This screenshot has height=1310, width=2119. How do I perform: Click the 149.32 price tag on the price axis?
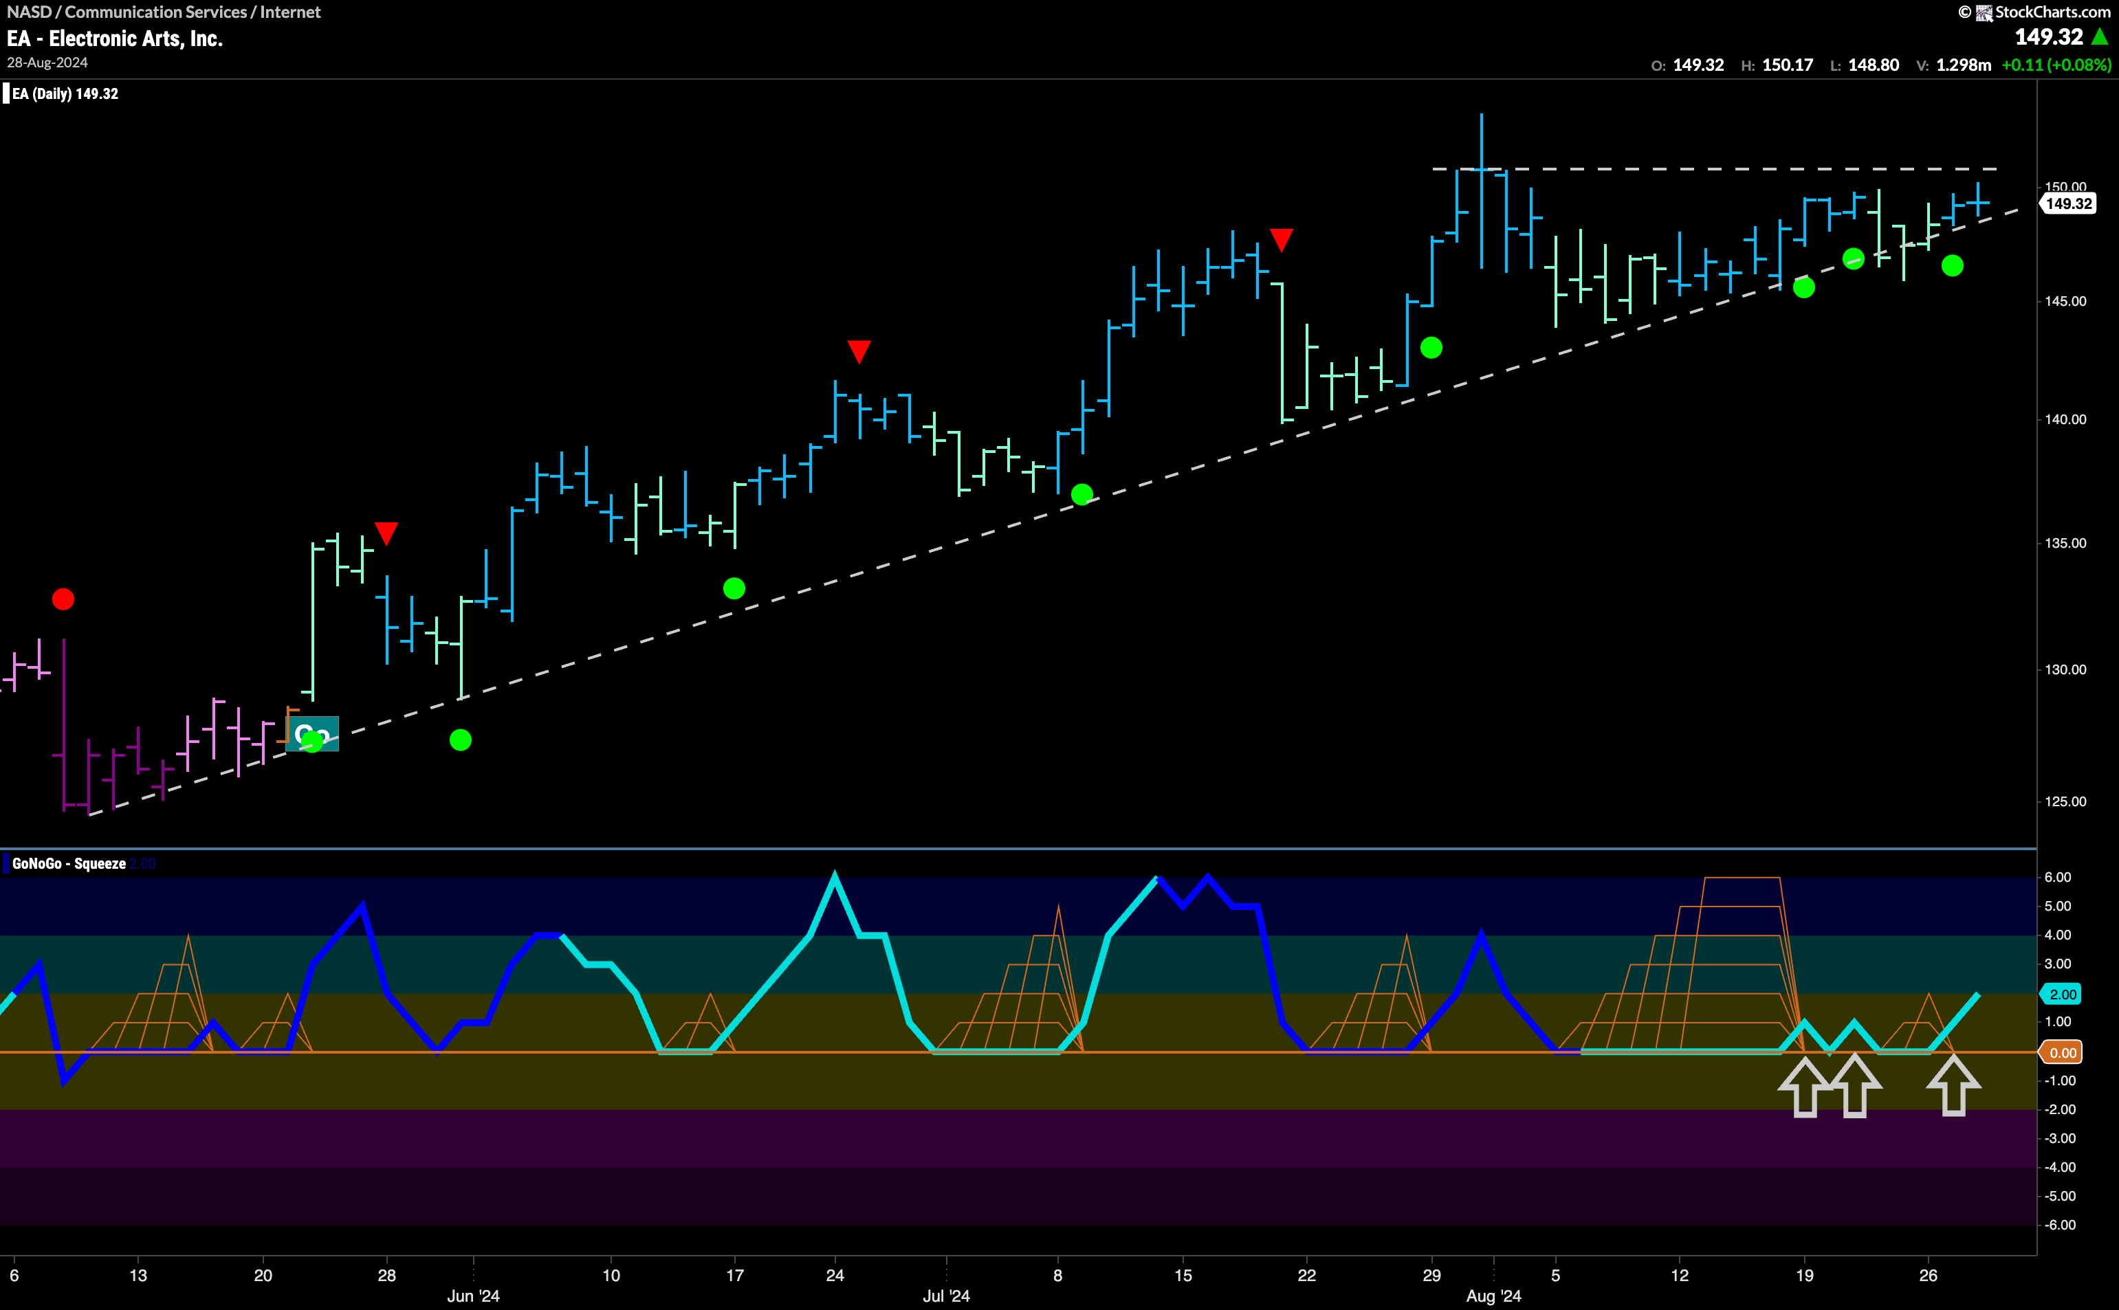[x=2068, y=203]
